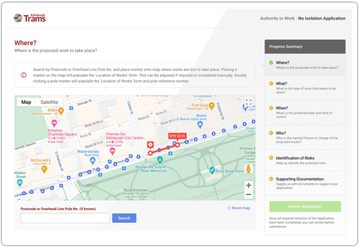359x247 pixels.
Task: Open the Where? progress step
Action: pos(305,65)
